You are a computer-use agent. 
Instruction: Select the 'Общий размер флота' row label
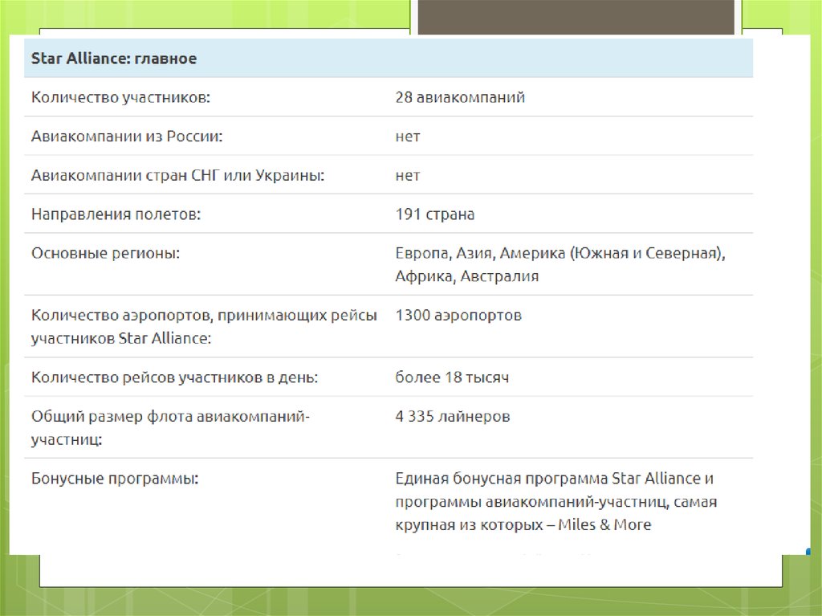coord(170,428)
